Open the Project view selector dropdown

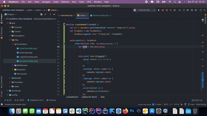pos(11,14)
